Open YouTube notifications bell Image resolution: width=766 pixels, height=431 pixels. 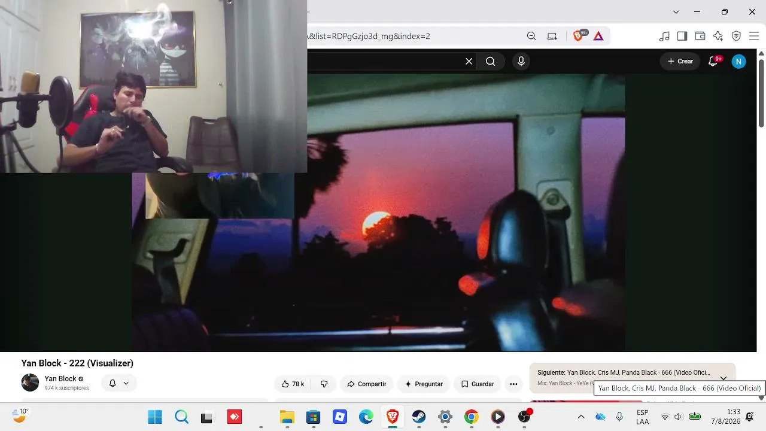pyautogui.click(x=713, y=61)
